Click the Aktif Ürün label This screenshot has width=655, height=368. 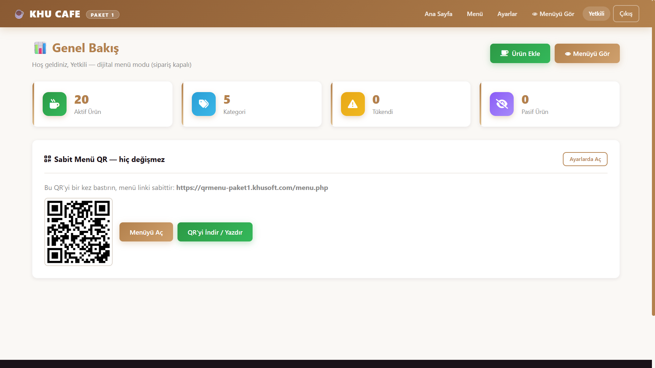pos(87,112)
